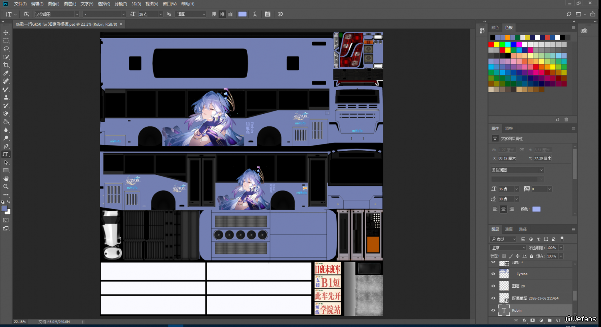Image resolution: width=601 pixels, height=327 pixels.
Task: Click the text color swatch in options bar
Action: (242, 14)
